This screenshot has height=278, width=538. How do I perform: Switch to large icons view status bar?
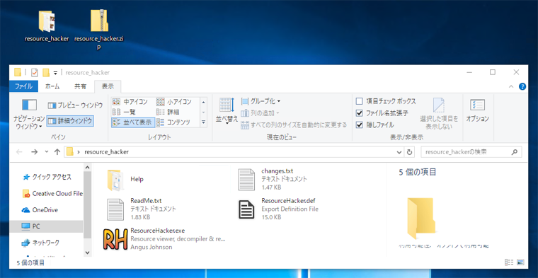click(x=520, y=262)
